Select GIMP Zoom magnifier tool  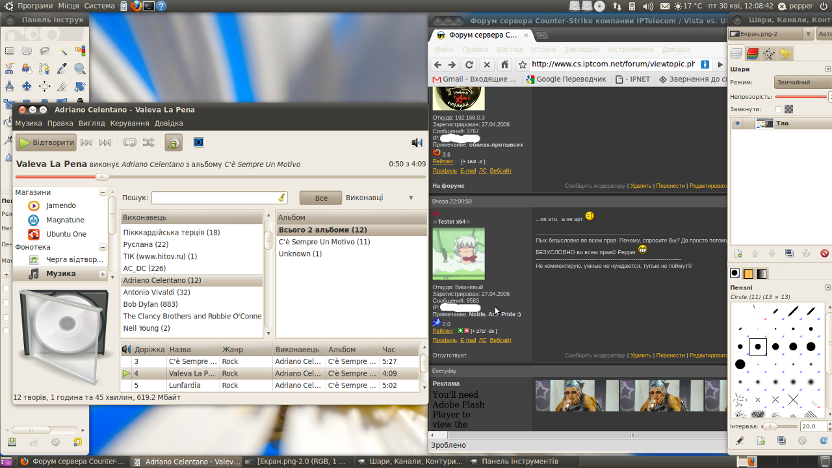pos(80,68)
